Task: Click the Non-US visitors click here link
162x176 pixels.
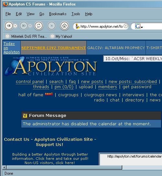Action: pyautogui.click(x=49, y=163)
